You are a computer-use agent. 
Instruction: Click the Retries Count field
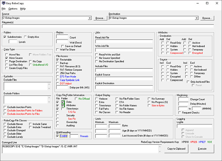62,36
